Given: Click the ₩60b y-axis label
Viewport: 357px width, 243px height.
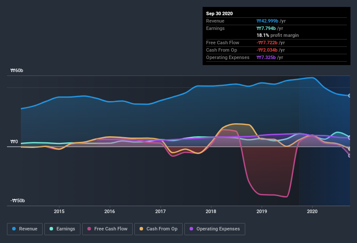Looking at the screenshot, I should tap(17, 70).
